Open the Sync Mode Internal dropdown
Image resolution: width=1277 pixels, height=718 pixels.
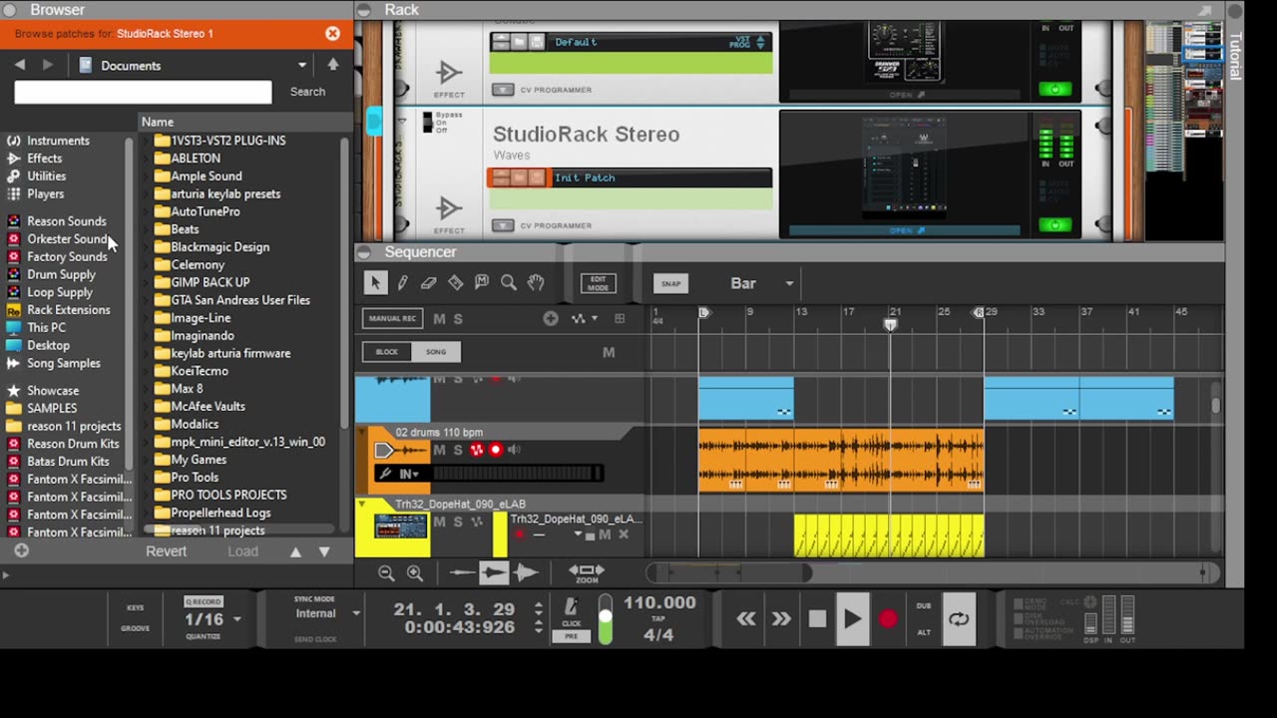[x=355, y=613]
